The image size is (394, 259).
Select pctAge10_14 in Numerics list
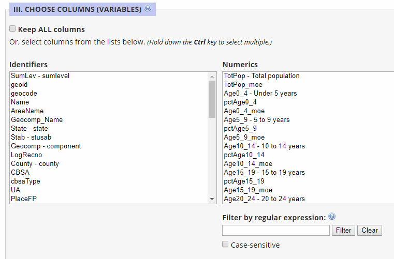[244, 155]
